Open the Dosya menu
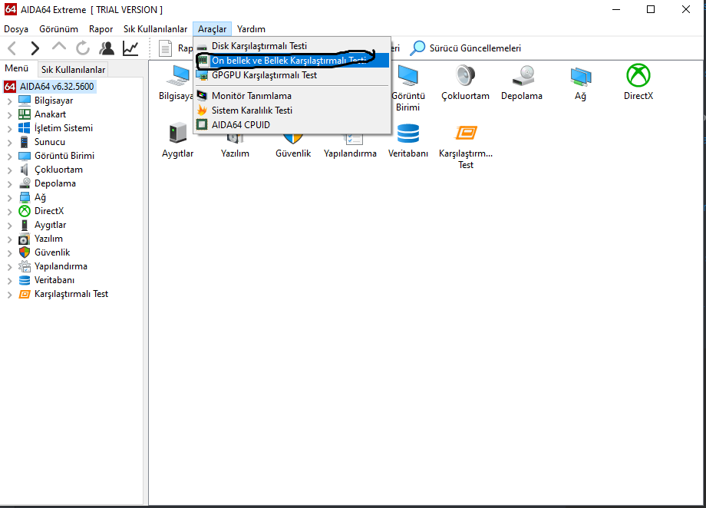The image size is (706, 508). click(16, 29)
